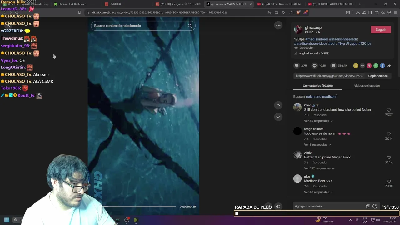400x225 pixels.
Task: Click the magnifier in related content search
Action: [190, 26]
